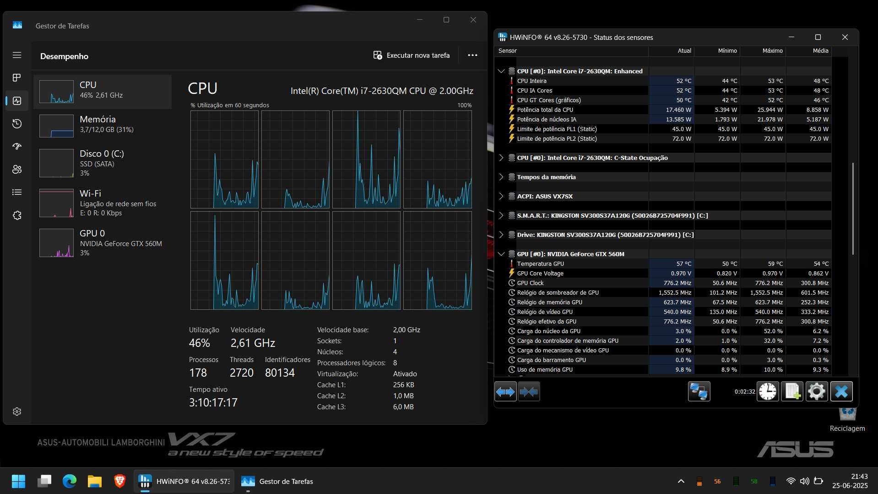Image resolution: width=878 pixels, height=494 pixels.
Task: Select Potência total da CPU row
Action: coord(663,110)
